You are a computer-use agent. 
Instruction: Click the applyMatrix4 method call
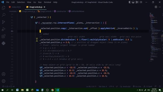(x=107, y=28)
